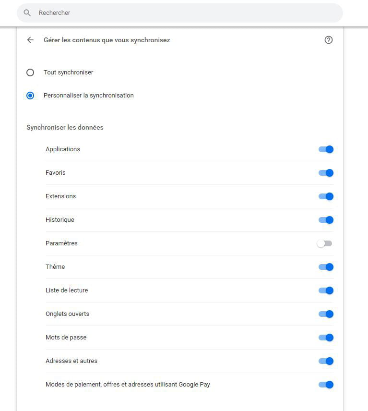368x411 pixels.
Task: Click the Mots de passe row label
Action: [x=66, y=338]
